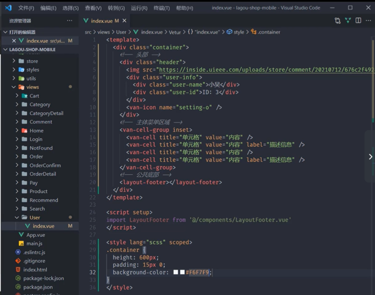
Task: Open source control changes compare icon
Action: 337,21
